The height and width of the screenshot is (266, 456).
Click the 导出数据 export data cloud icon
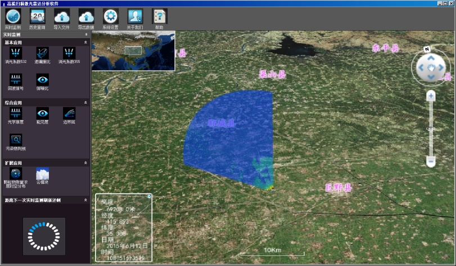point(86,17)
